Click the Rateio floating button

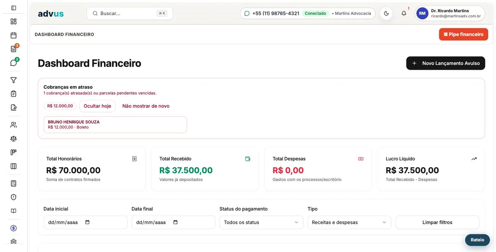tap(477, 240)
